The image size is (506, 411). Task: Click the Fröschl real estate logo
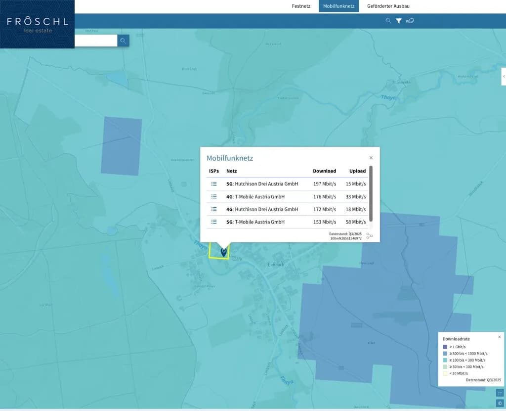click(x=38, y=24)
